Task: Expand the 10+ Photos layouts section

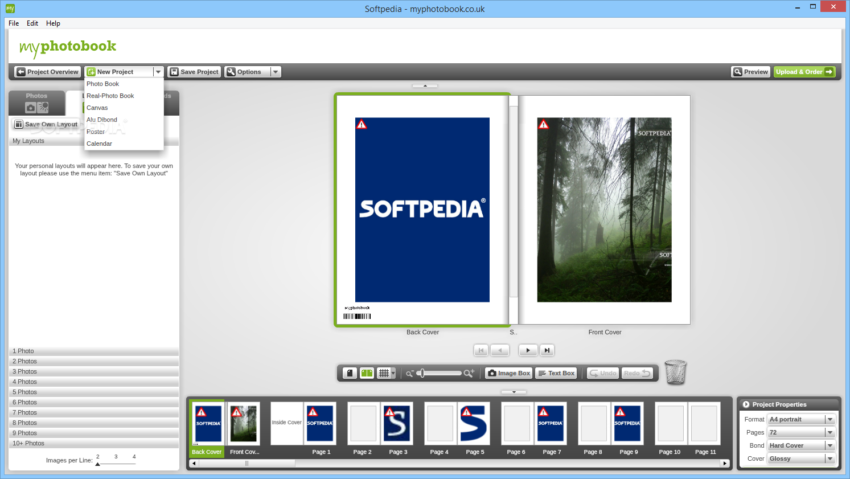Action: pyautogui.click(x=94, y=443)
